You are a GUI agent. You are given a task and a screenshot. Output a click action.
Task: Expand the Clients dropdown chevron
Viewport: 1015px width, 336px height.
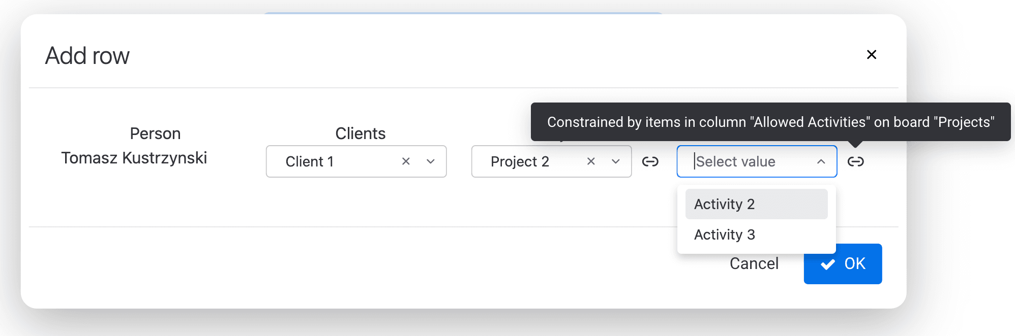pos(431,161)
